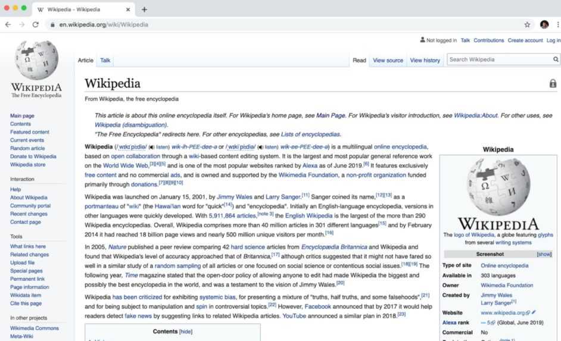561x341 pixels.
Task: Click the browser forward arrow
Action: tap(22, 24)
